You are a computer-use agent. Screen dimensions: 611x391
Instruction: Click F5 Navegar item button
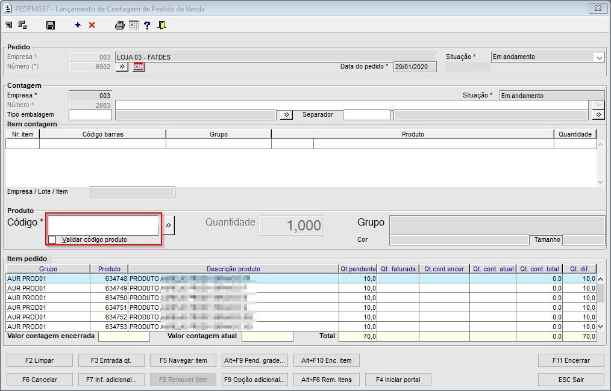pos(183,360)
